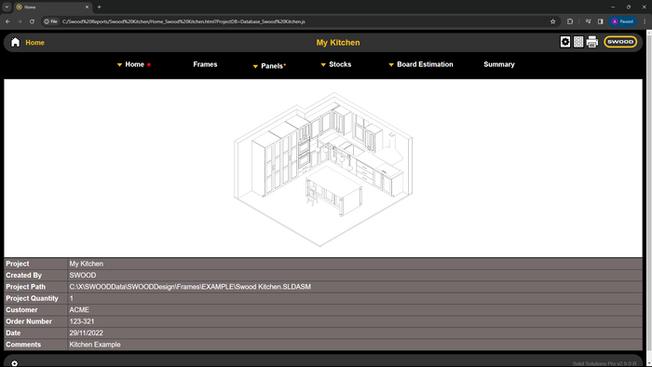Screen dimensions: 652x367
Task: Click the printer icon
Action: pos(592,42)
